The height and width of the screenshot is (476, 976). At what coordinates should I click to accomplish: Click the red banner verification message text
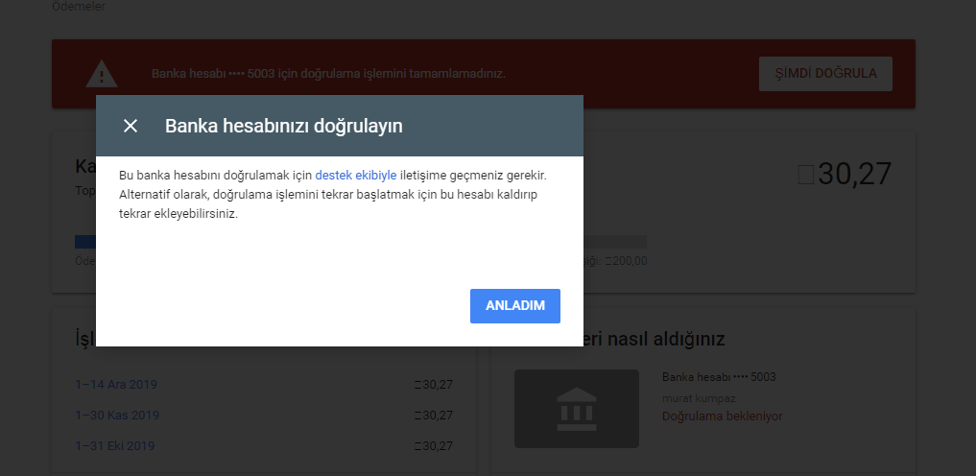(x=328, y=74)
